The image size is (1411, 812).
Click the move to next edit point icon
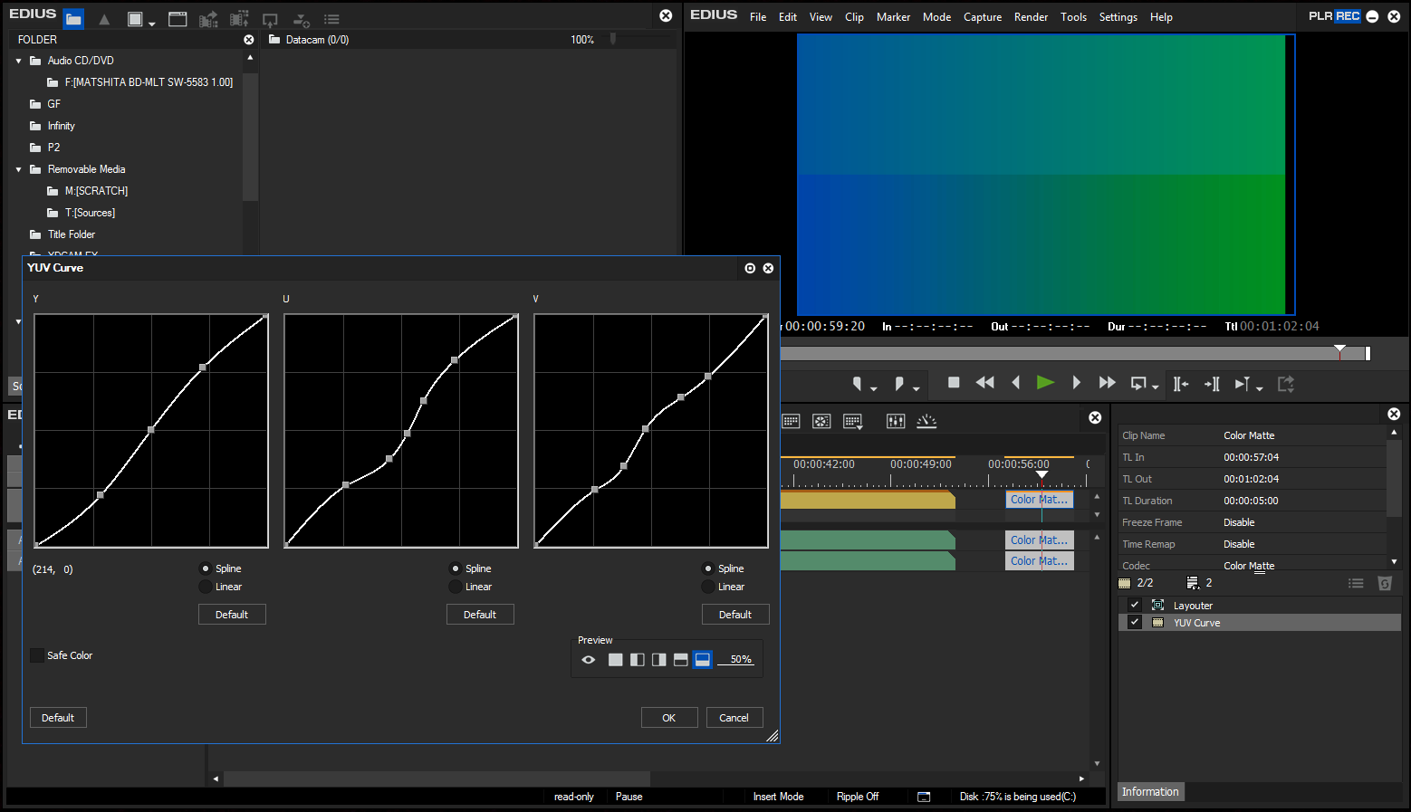tap(1212, 384)
